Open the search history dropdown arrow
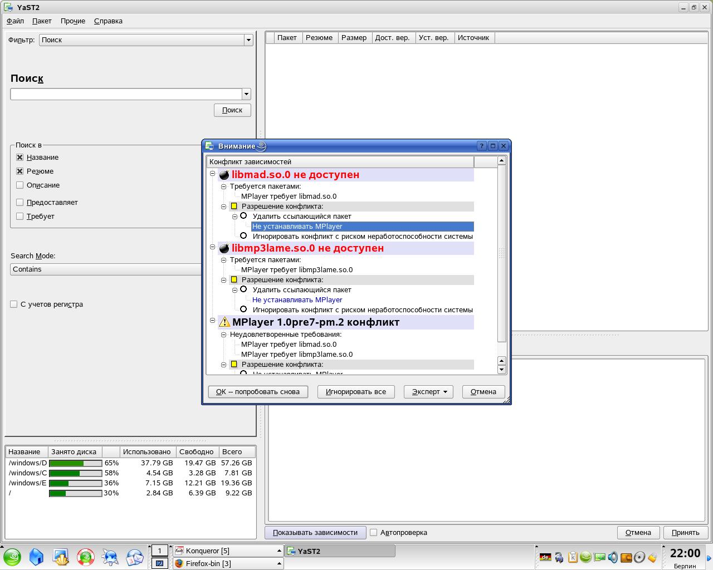The image size is (713, 570). coord(246,94)
